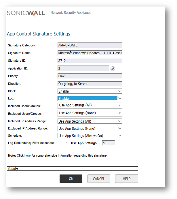Click the HELP button
Image resolution: width=177 pixels, height=199 pixels.
[126, 179]
